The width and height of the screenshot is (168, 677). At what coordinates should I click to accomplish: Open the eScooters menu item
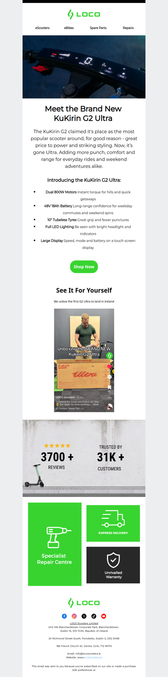(x=42, y=28)
